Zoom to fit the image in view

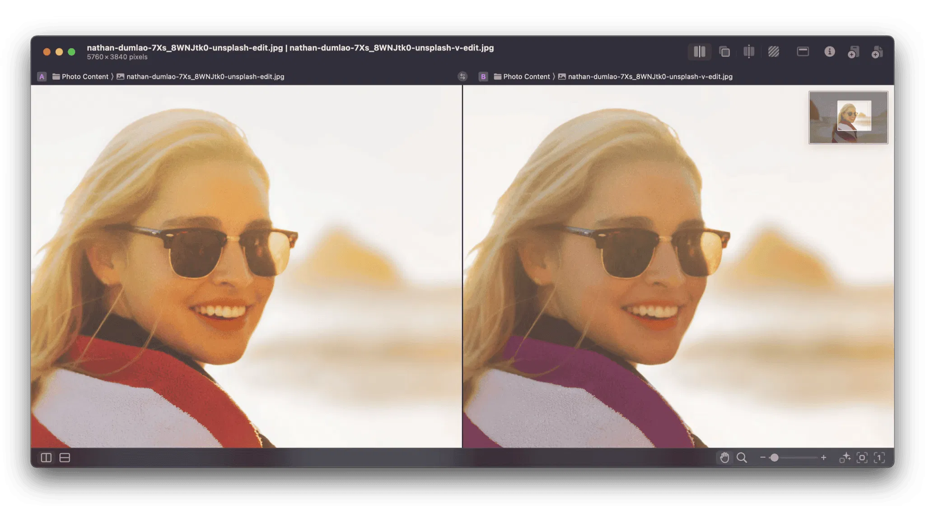point(862,458)
